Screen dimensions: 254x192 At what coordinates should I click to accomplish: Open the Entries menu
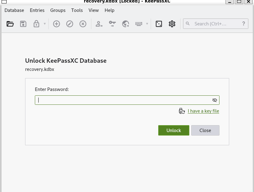tap(37, 10)
